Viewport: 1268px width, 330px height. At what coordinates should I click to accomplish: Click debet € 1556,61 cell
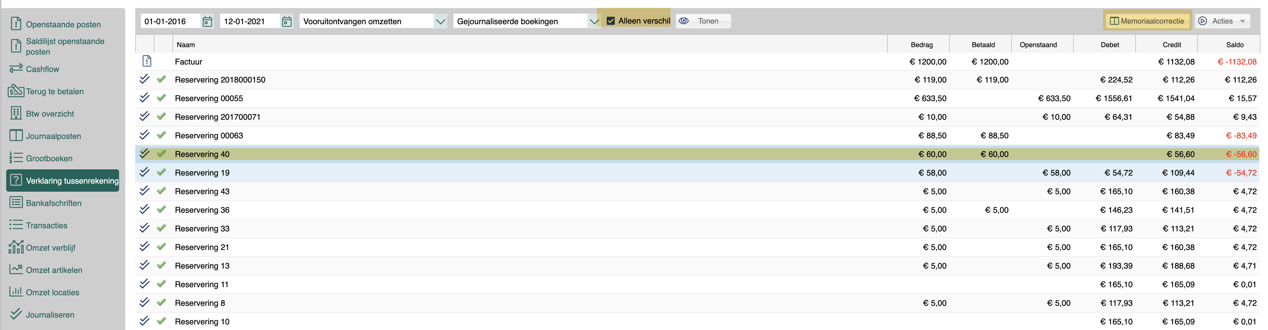pos(1114,99)
